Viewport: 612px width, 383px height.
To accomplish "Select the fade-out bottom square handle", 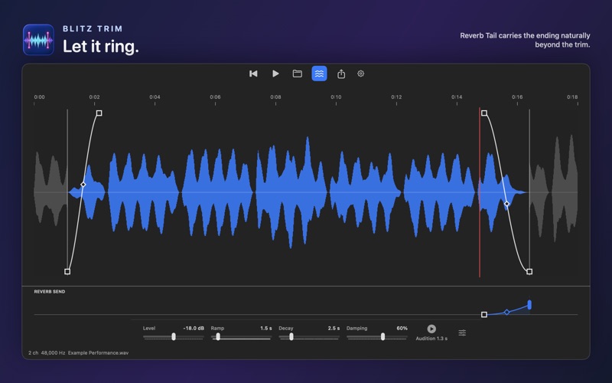I will tap(529, 271).
